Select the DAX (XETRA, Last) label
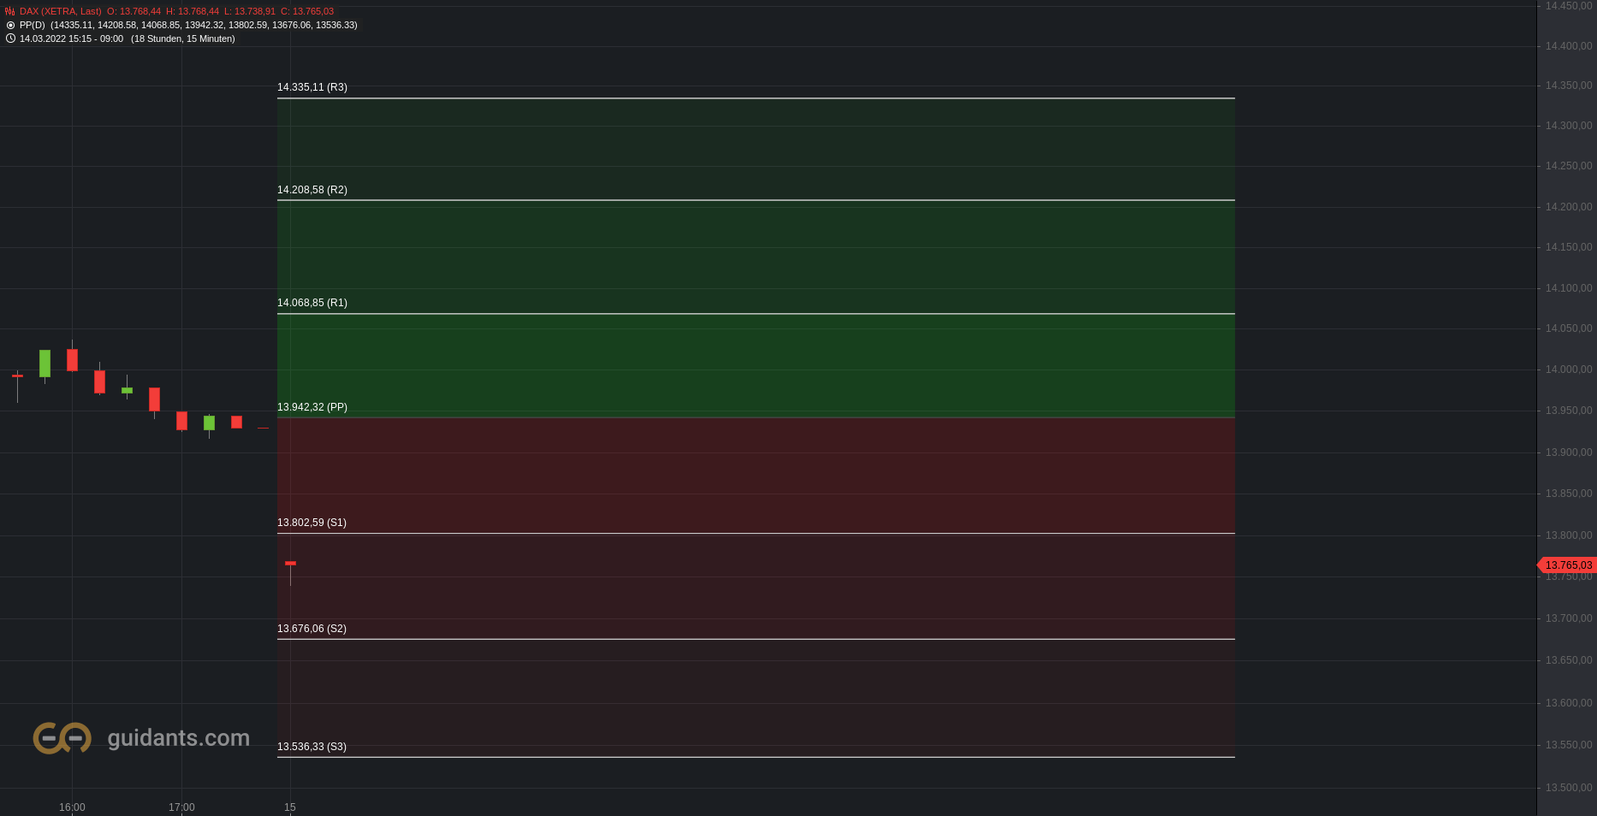 (x=61, y=12)
